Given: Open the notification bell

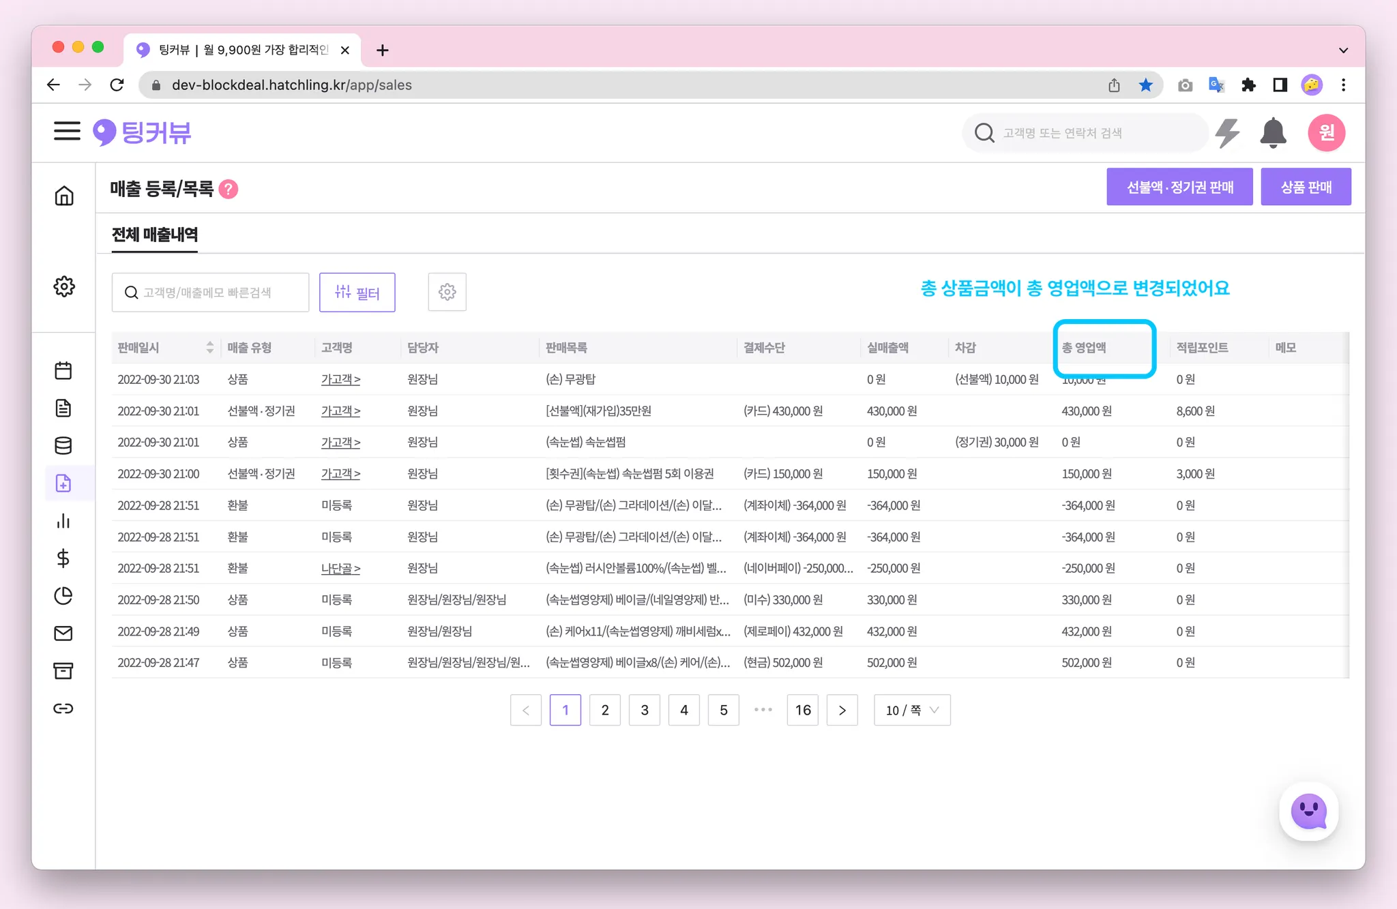Looking at the screenshot, I should [x=1272, y=132].
